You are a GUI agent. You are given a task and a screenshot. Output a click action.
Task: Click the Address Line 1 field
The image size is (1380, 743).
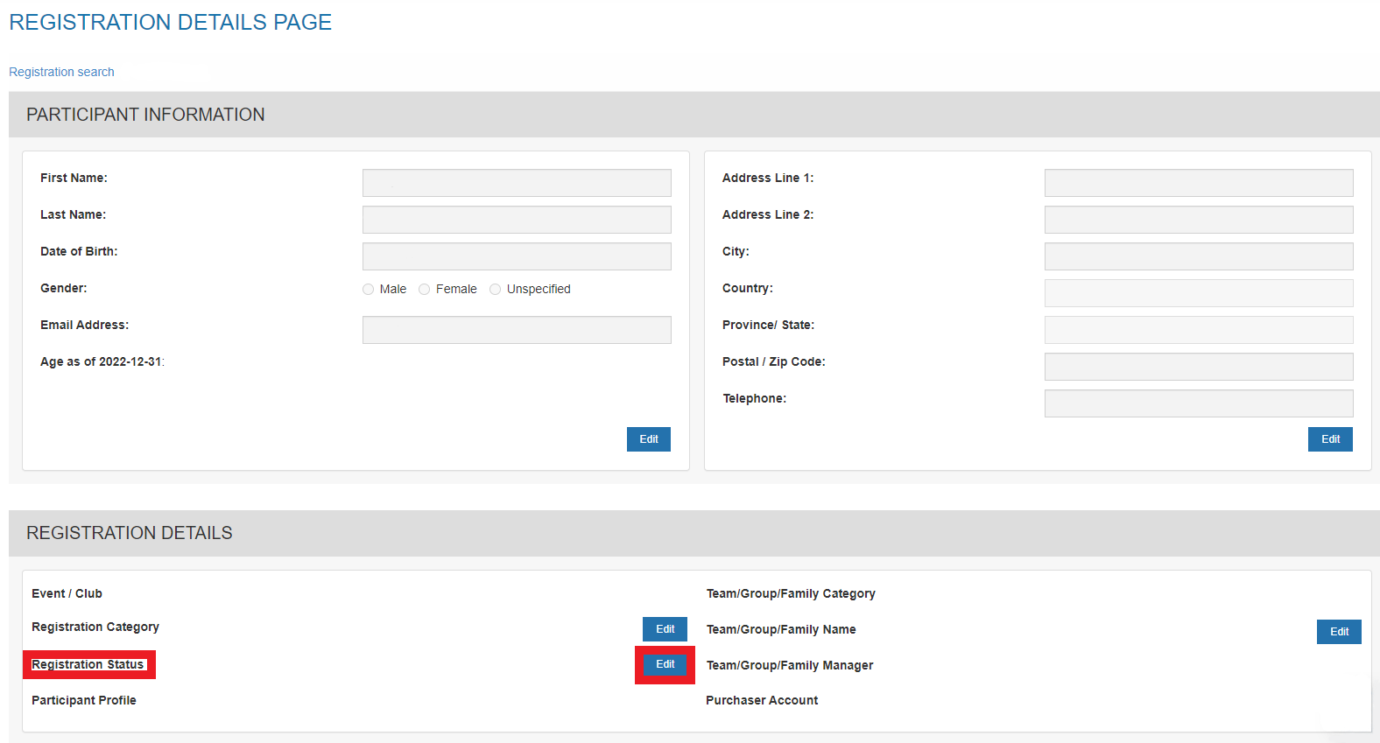[1199, 183]
